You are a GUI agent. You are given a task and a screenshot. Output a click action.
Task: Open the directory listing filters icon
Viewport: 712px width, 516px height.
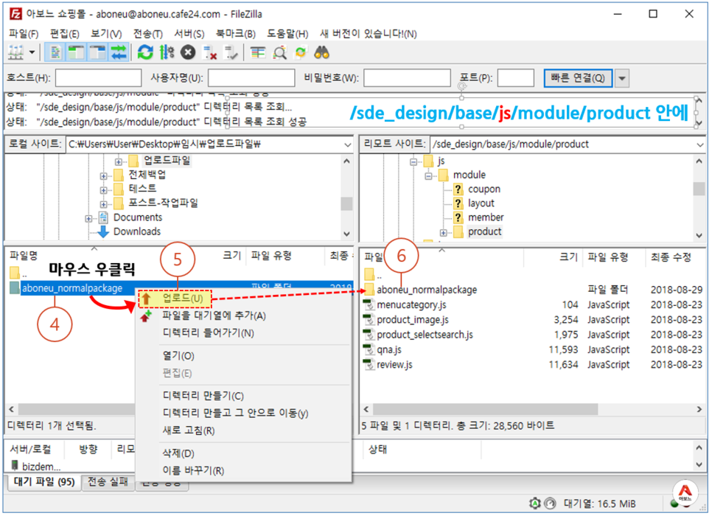coord(258,52)
